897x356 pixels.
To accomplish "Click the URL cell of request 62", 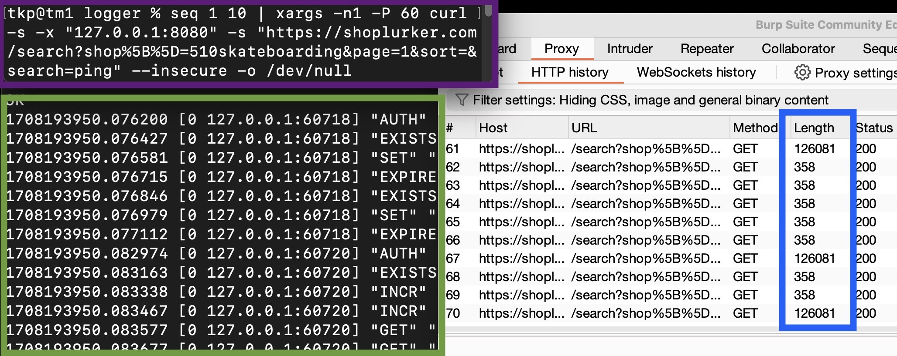I will tap(646, 167).
